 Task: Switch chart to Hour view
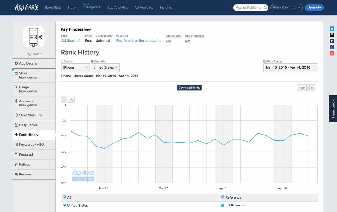tap(302, 88)
